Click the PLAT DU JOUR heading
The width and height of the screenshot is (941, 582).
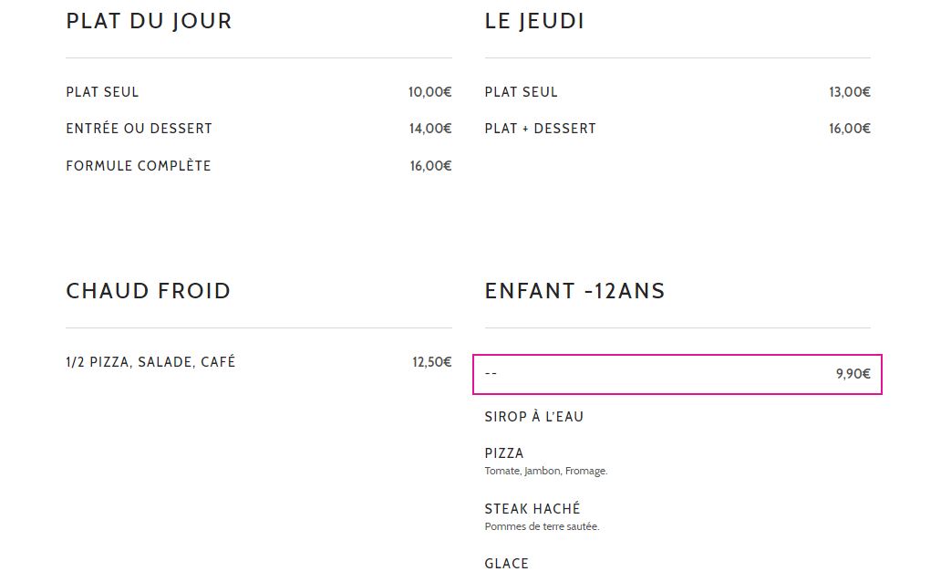[x=149, y=21]
